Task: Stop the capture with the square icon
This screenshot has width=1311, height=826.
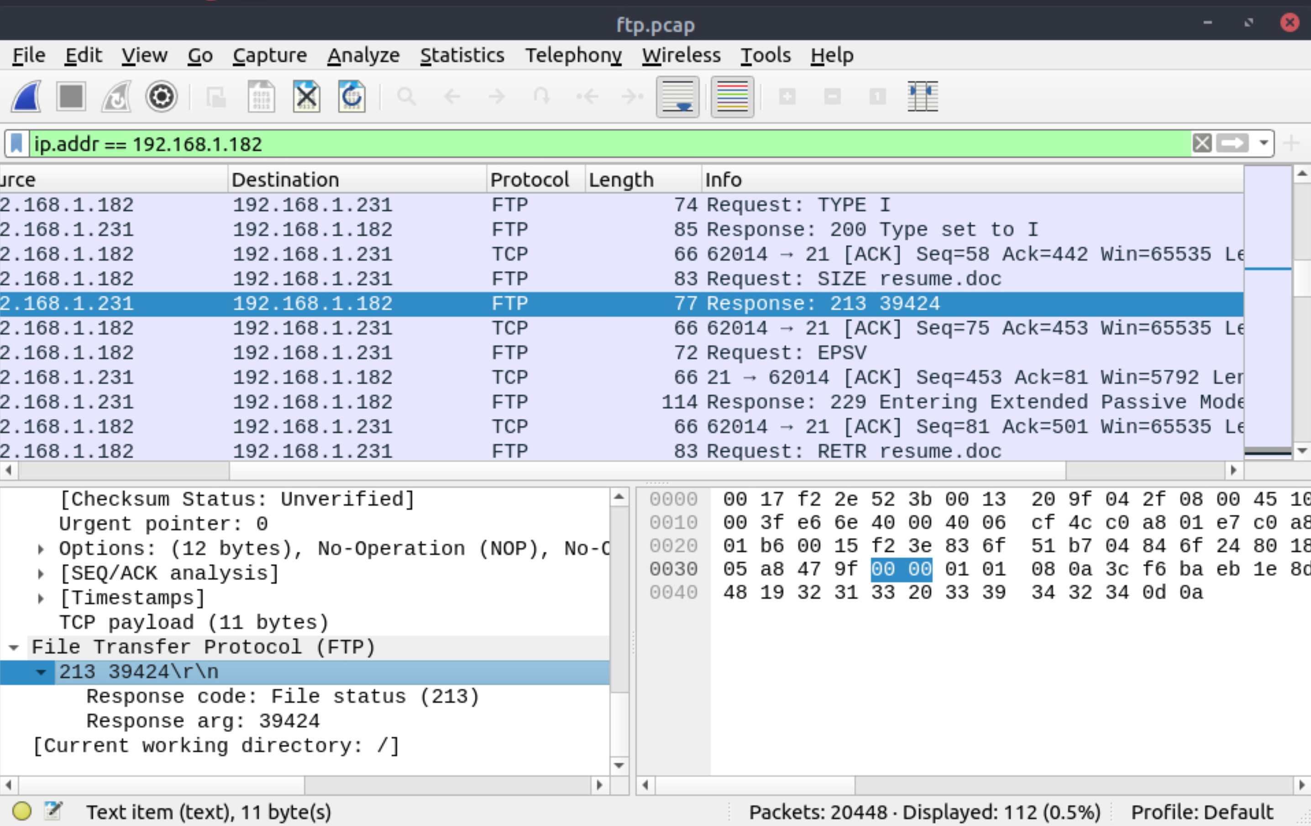Action: 71,97
